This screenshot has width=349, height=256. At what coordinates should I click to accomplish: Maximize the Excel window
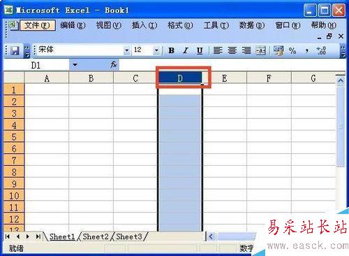[x=325, y=10]
